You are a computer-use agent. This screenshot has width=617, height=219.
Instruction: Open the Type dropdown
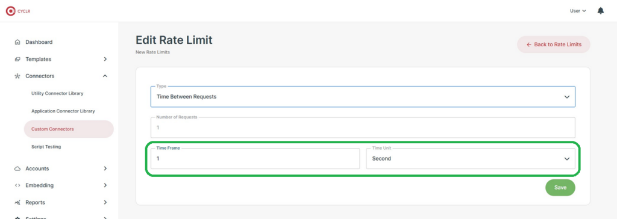pos(363,97)
